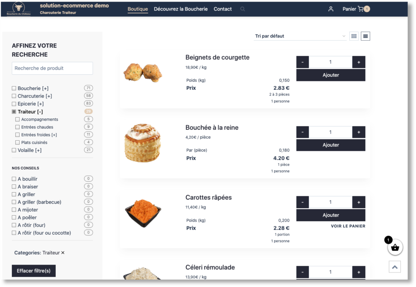Open the floating basket icon
This screenshot has width=416, height=287.
pos(395,248)
